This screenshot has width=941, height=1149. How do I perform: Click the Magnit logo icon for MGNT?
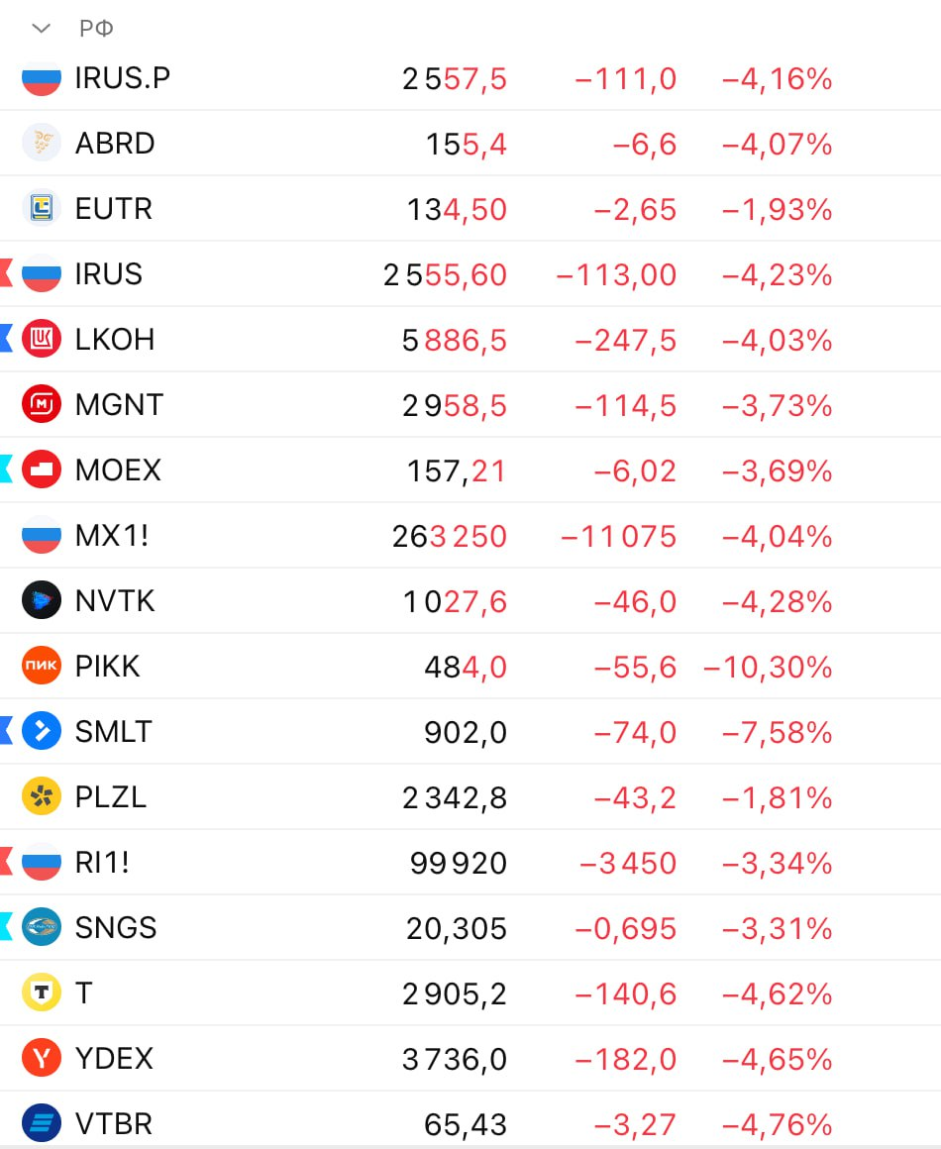click(x=42, y=405)
